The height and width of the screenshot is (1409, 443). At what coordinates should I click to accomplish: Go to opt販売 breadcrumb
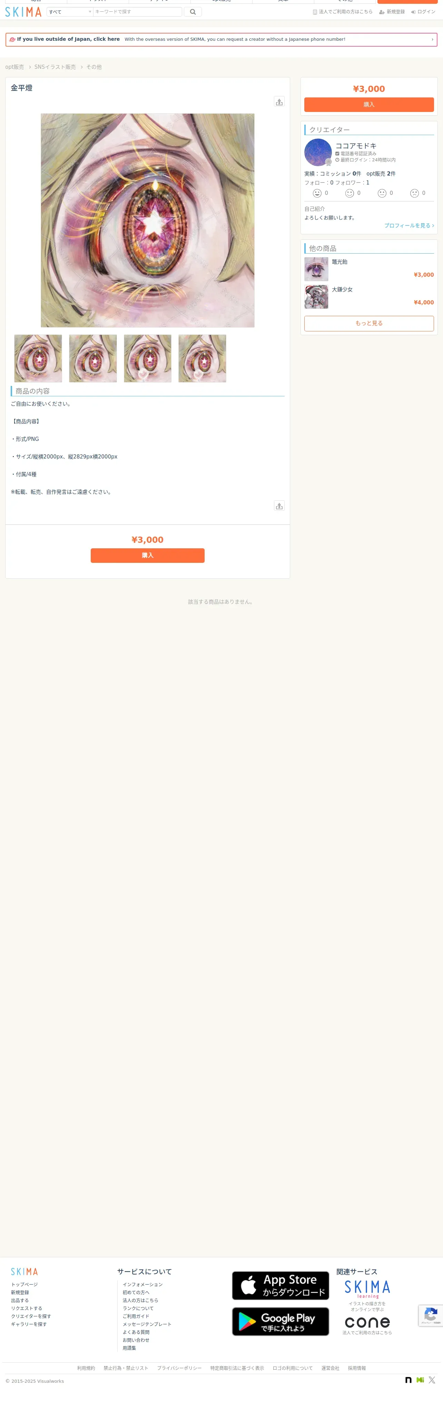click(15, 67)
